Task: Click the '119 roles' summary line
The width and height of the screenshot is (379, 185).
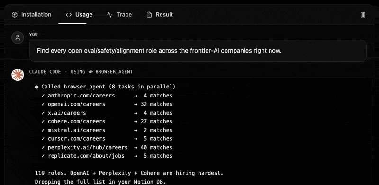Action: 129,173
